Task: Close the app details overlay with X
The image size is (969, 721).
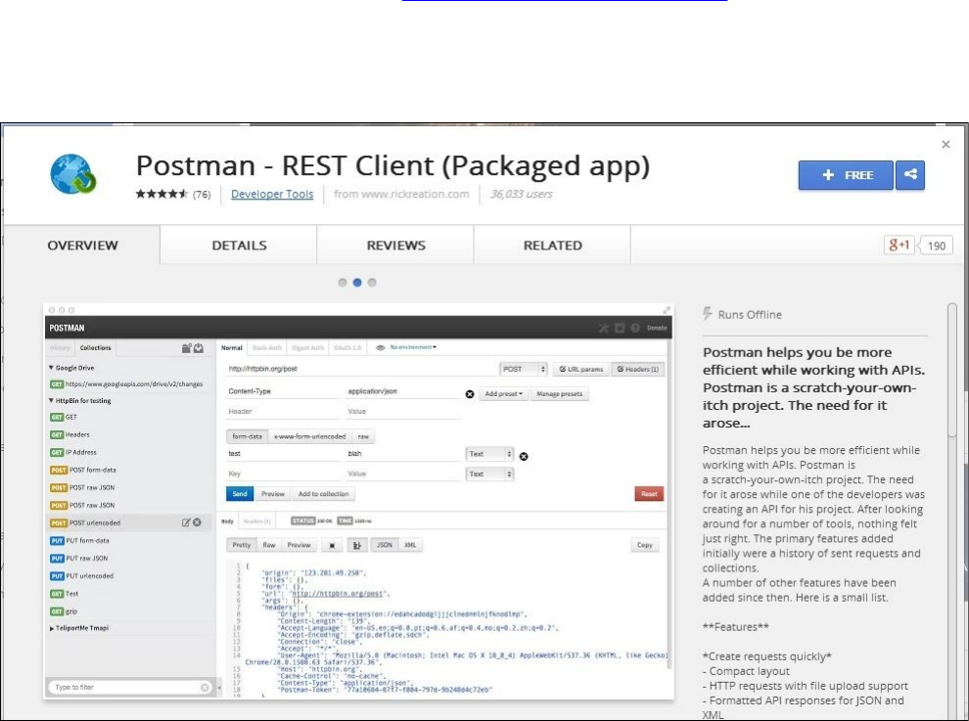Action: click(946, 145)
